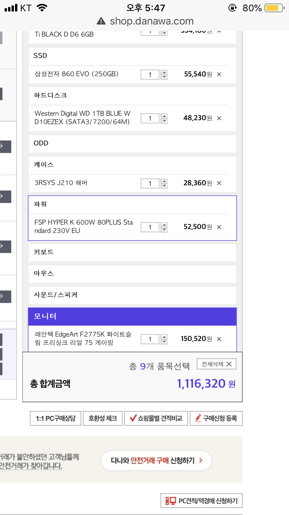The width and height of the screenshot is (289, 515).
Task: Remove the EdgeArt F2775K monitor item
Action: coord(219,339)
